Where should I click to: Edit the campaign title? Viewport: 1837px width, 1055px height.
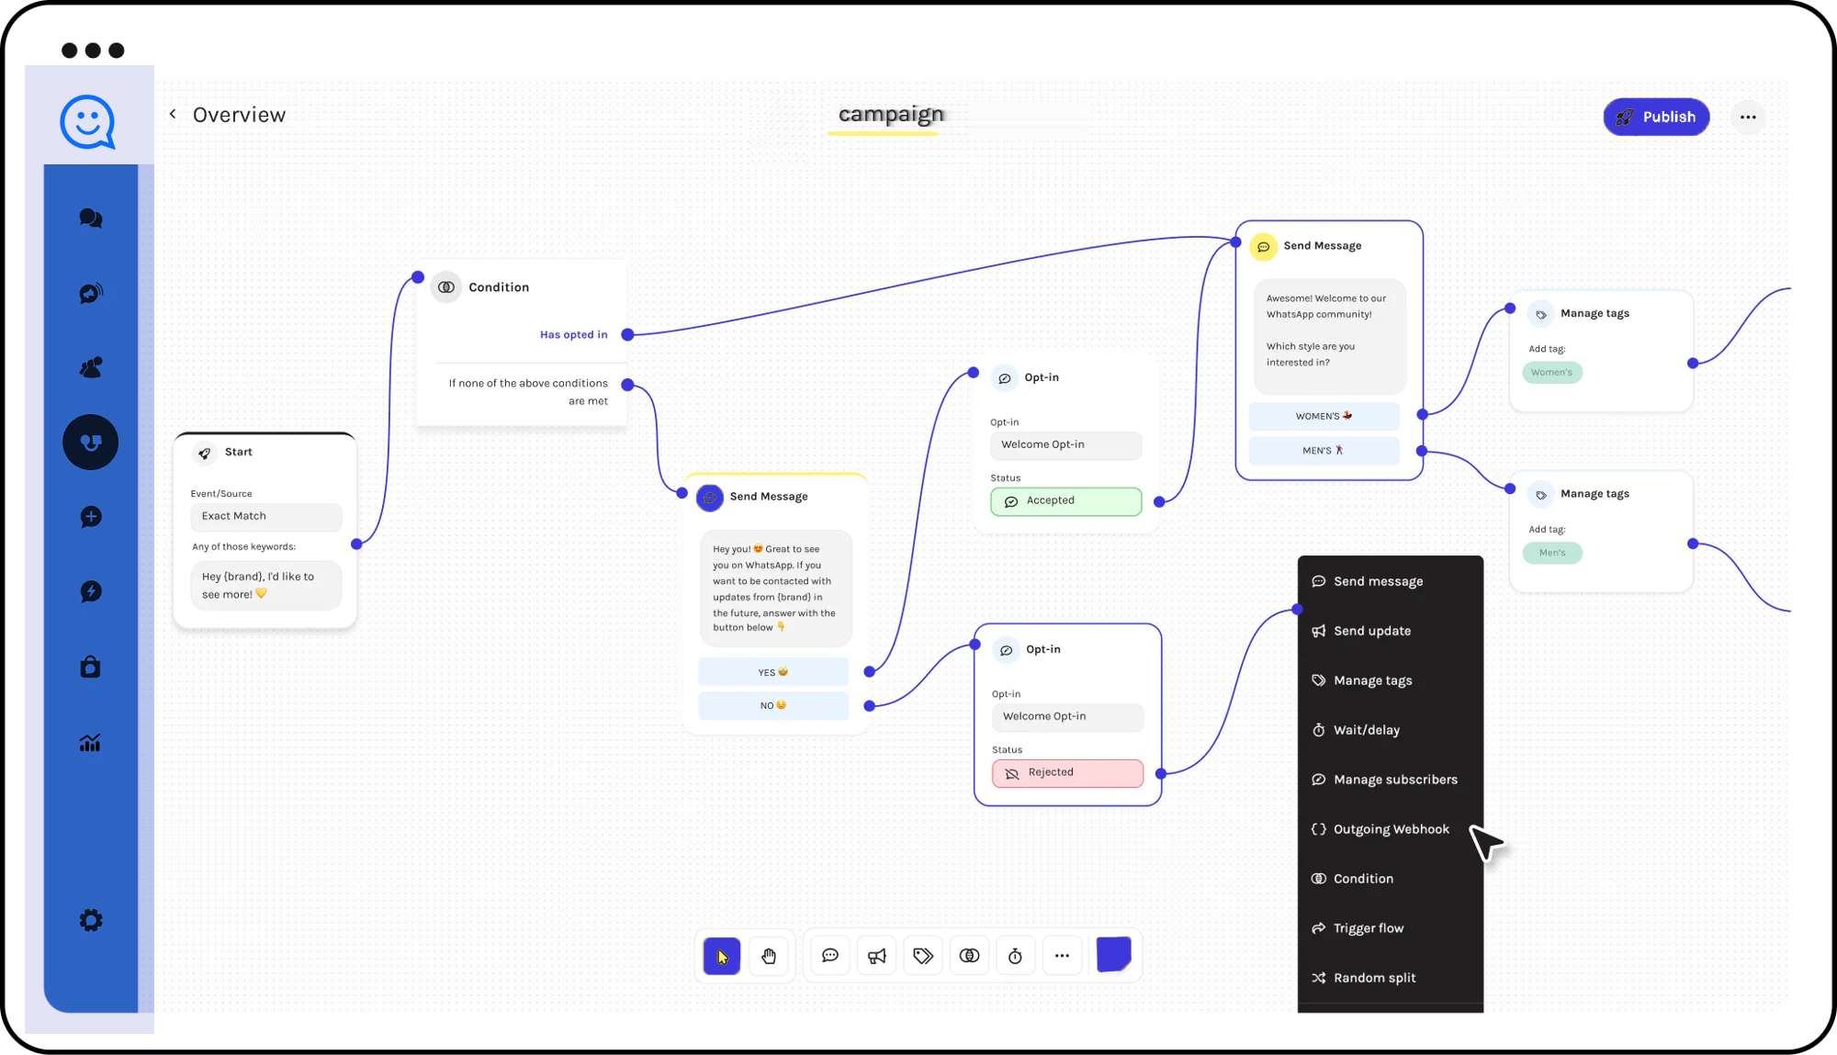[x=891, y=114]
